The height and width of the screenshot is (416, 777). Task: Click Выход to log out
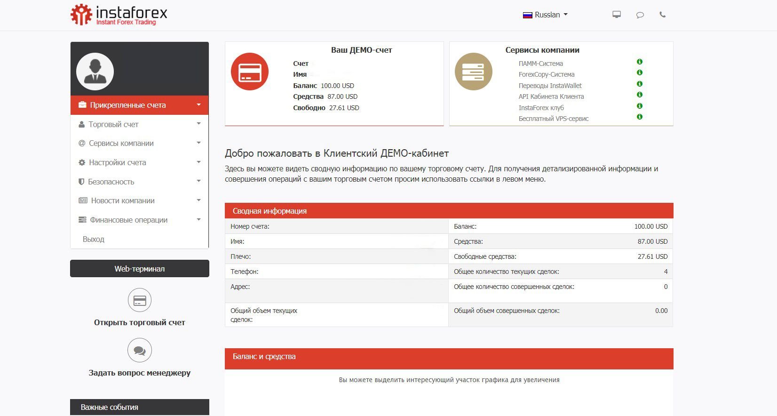tap(94, 239)
